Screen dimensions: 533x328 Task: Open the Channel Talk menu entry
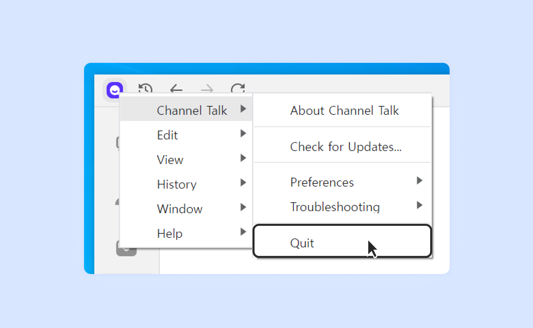186,109
